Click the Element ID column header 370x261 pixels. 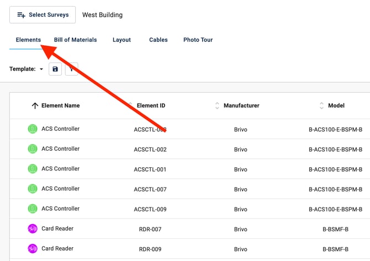click(151, 106)
